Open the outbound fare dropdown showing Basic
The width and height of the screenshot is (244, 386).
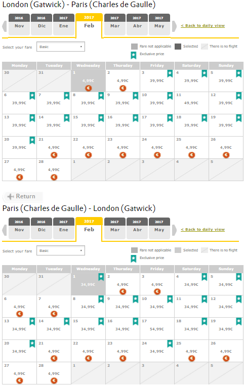coord(61,47)
